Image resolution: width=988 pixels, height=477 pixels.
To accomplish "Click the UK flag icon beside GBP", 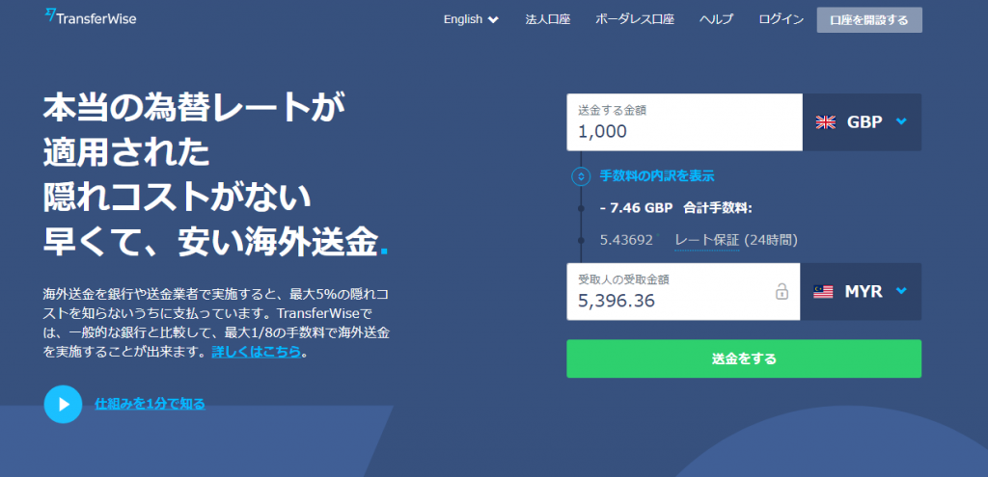I will (826, 121).
